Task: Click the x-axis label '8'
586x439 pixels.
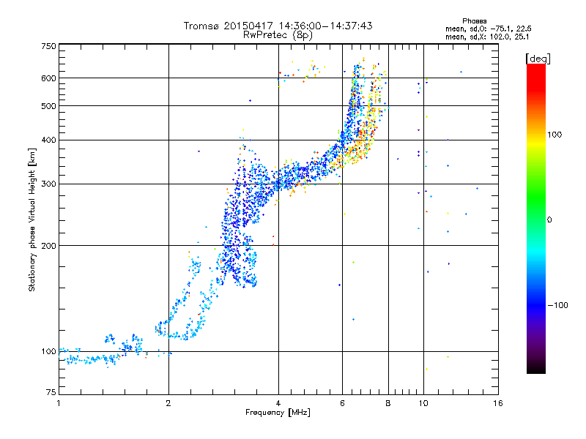Action: 388,403
